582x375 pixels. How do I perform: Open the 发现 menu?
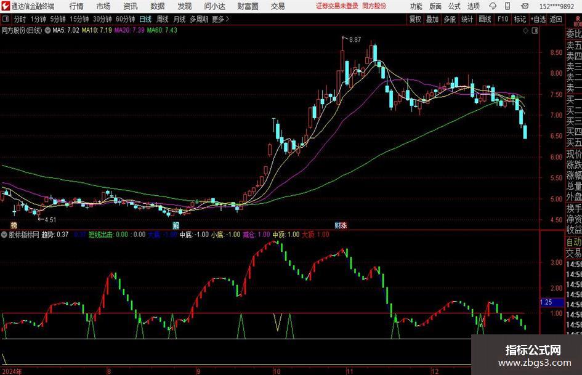[x=185, y=6]
